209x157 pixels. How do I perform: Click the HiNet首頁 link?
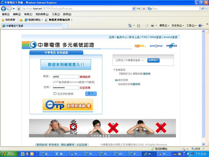[x=155, y=37]
